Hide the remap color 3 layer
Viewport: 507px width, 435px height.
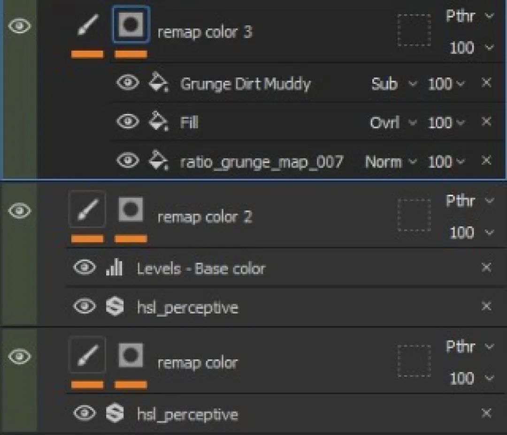tap(19, 26)
